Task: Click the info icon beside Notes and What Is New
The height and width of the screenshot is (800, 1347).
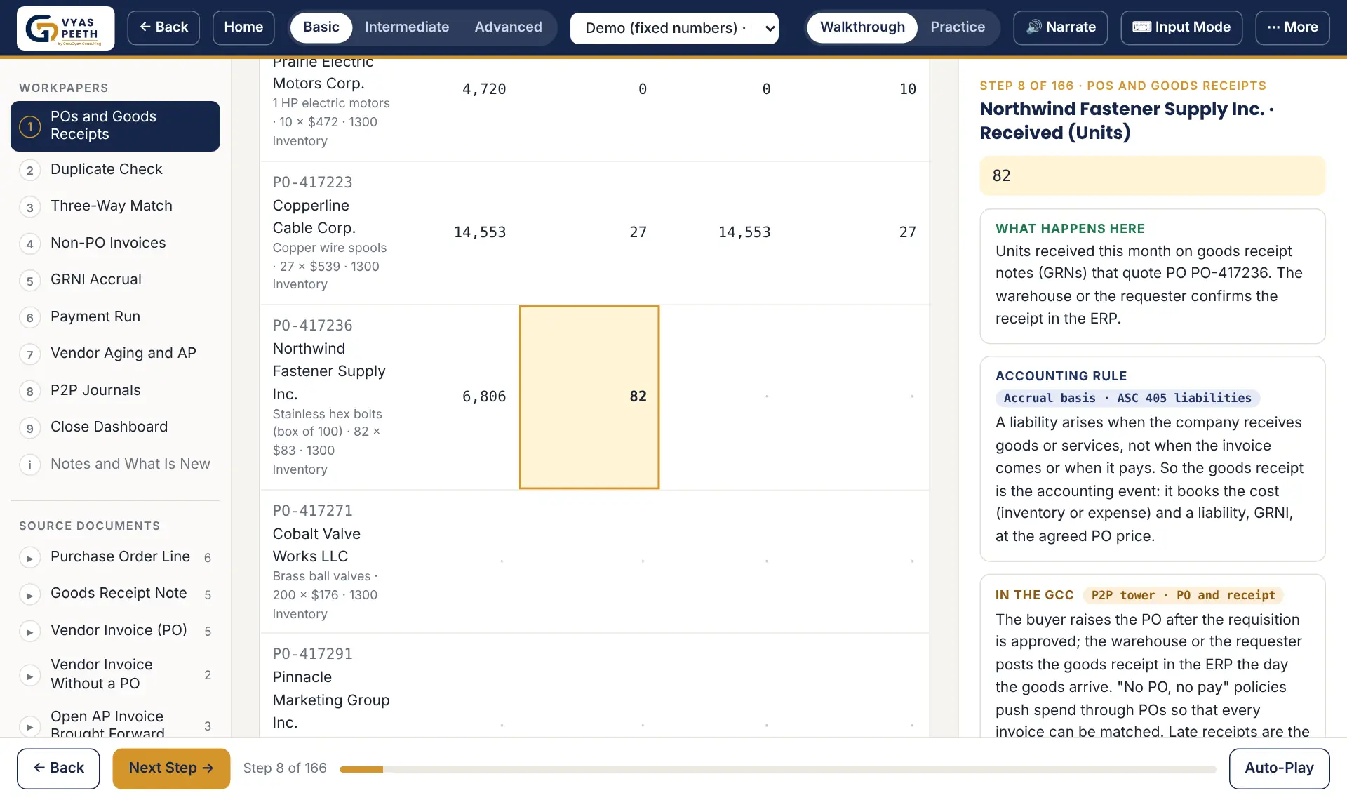Action: (x=29, y=465)
